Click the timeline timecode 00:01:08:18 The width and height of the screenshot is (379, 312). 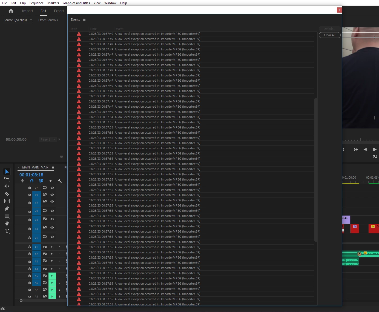click(31, 175)
